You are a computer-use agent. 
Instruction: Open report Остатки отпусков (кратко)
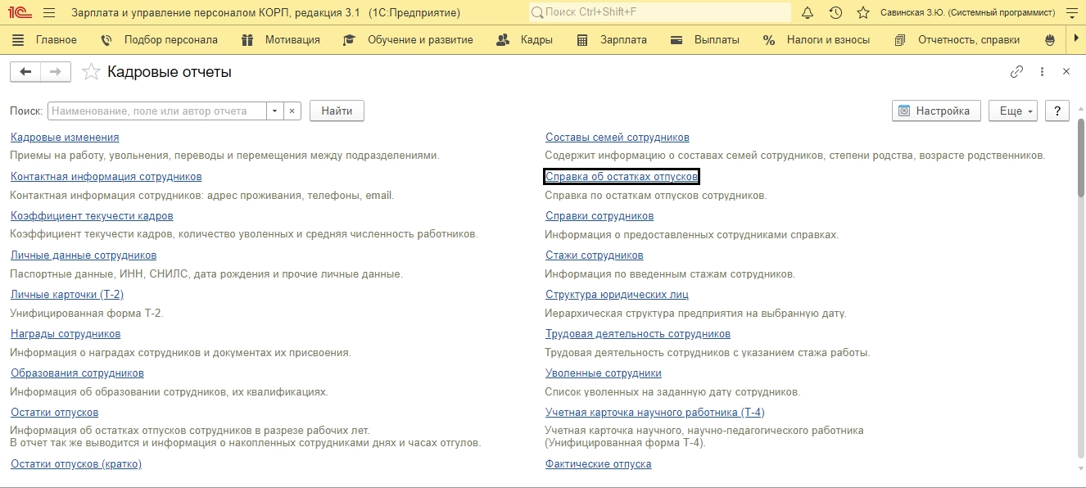click(76, 464)
